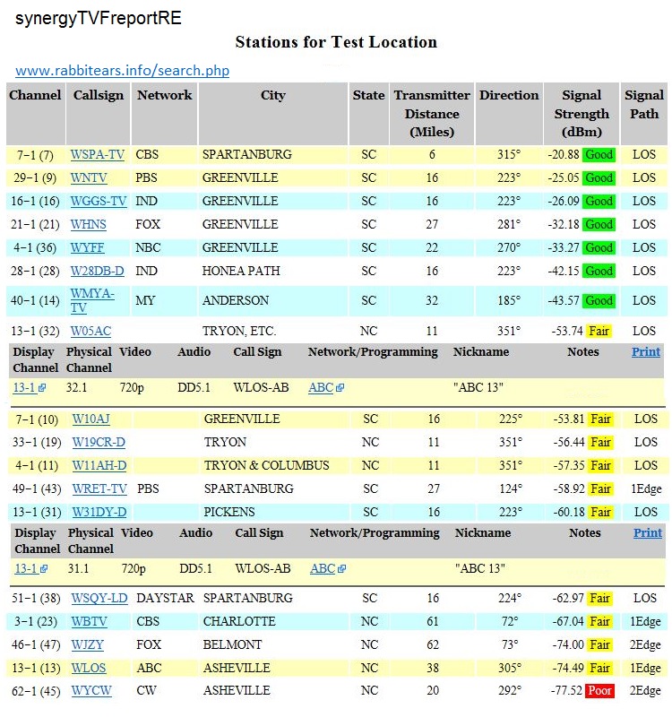This screenshot has width=672, height=726.
Task: Open the WYCW callsign link
Action: 91,691
